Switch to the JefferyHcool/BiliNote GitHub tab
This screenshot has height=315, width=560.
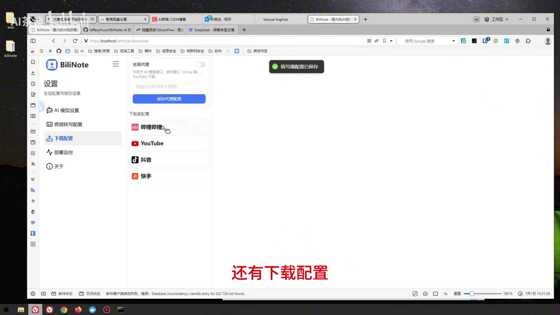[x=107, y=30]
